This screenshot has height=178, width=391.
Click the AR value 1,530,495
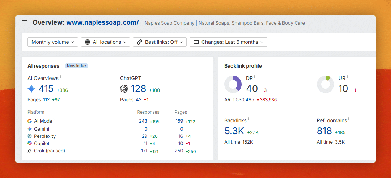243,100
